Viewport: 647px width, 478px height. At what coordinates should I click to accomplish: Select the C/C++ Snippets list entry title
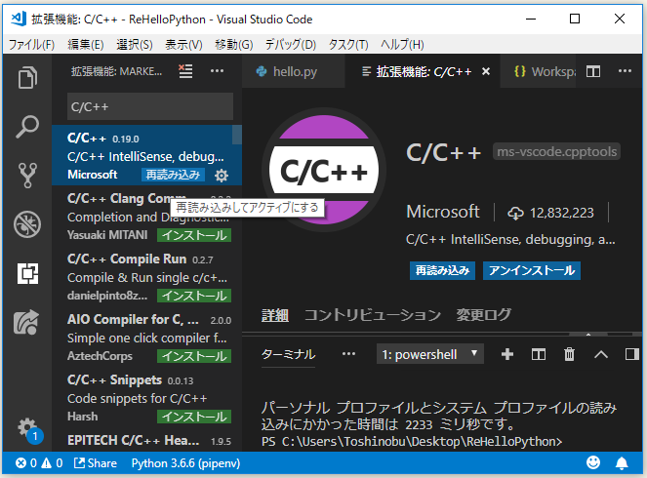tap(114, 379)
